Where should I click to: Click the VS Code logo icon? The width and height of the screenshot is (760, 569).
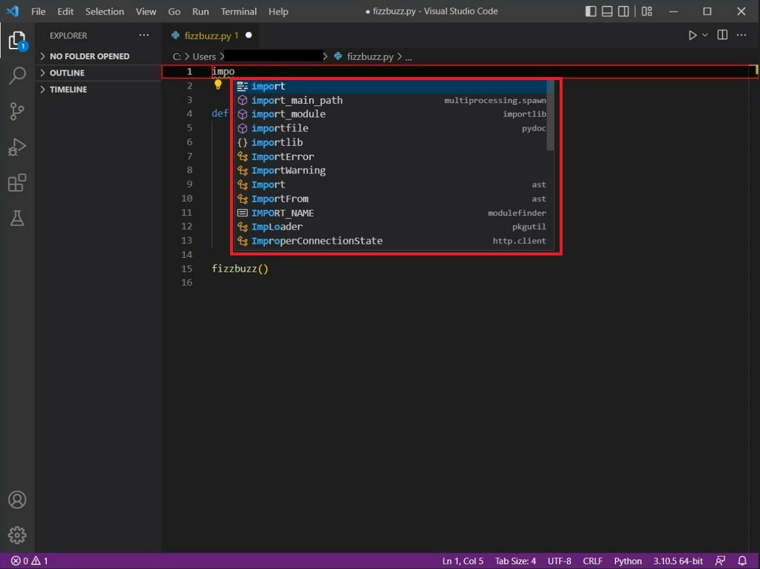click(x=12, y=11)
